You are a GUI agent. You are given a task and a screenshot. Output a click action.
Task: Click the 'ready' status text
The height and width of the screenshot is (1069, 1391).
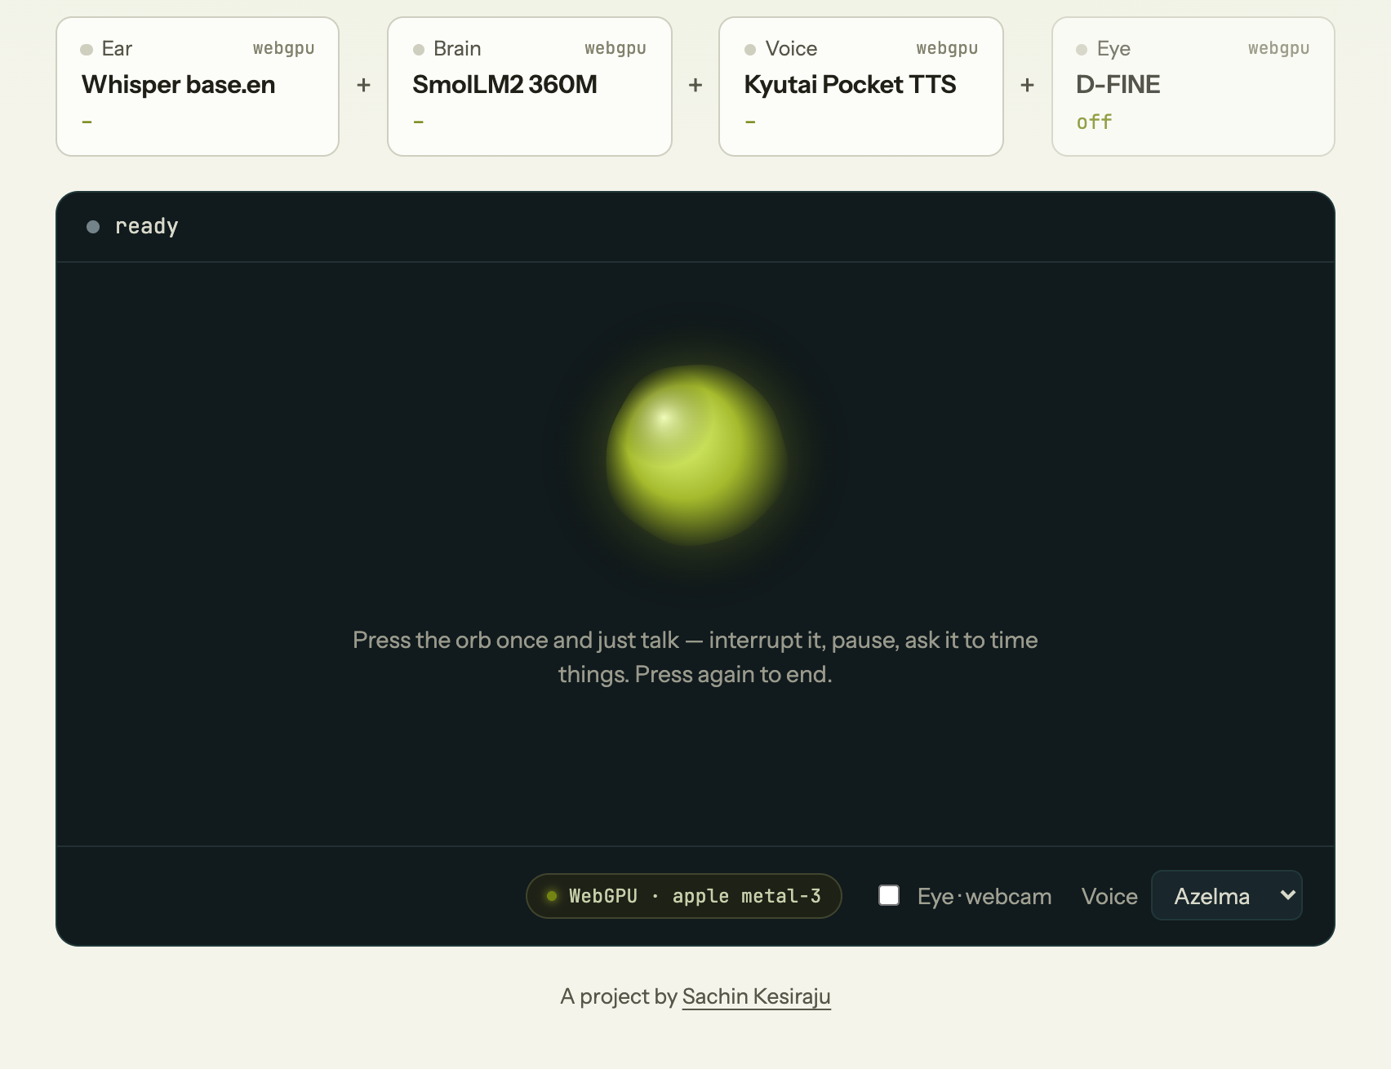tap(147, 226)
